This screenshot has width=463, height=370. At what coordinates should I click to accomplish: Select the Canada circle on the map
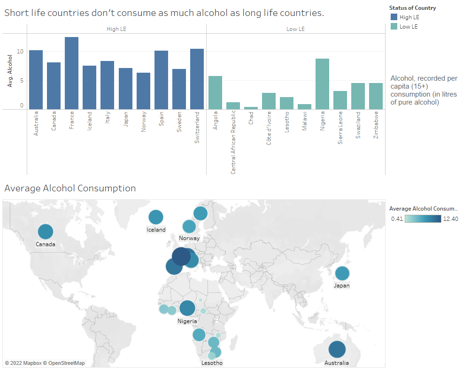46,232
